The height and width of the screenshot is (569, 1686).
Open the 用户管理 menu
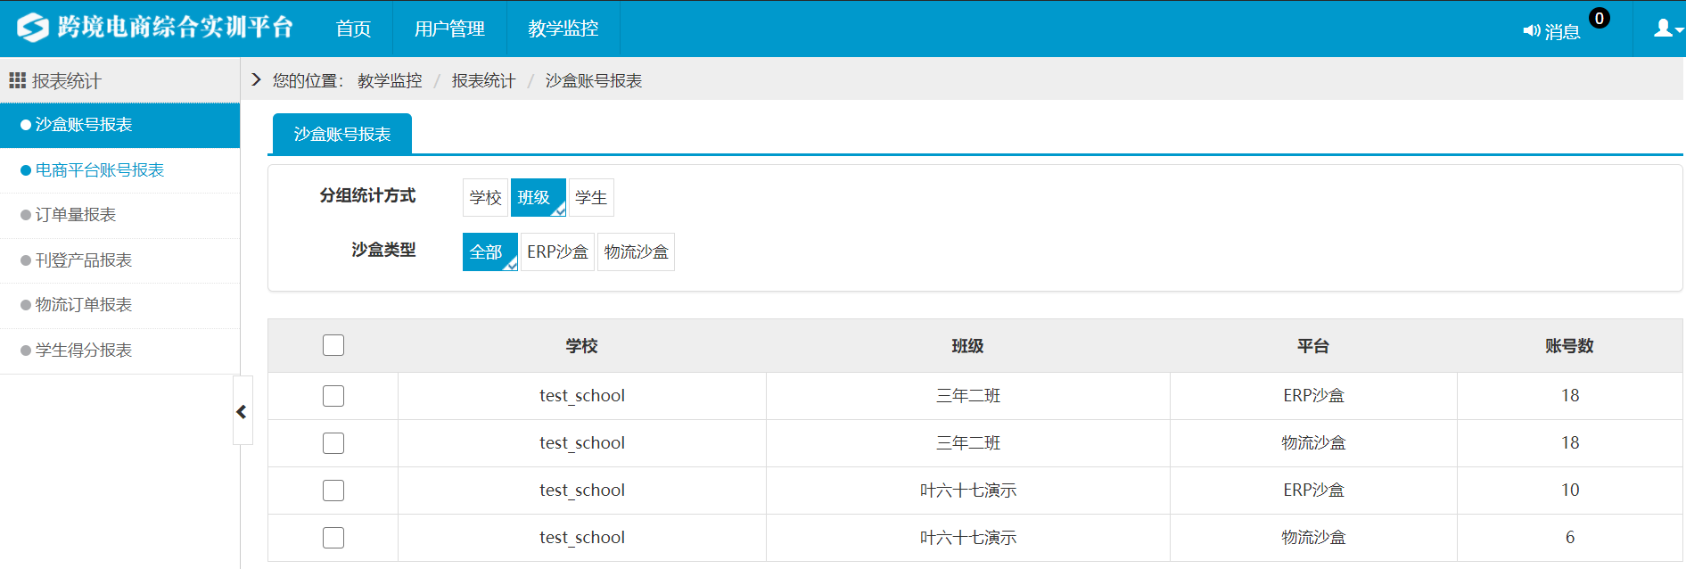[449, 29]
